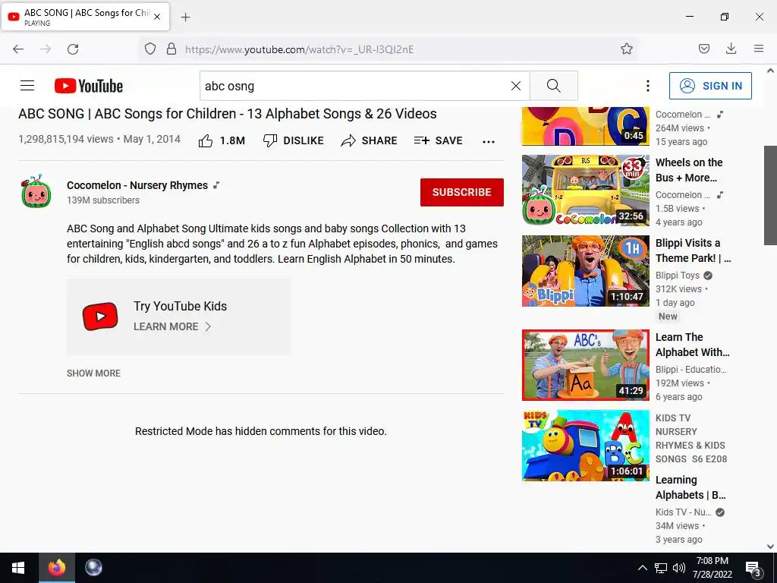Open Blippi Visits a Theme Park thumbnail
This screenshot has width=777, height=583.
pos(585,271)
